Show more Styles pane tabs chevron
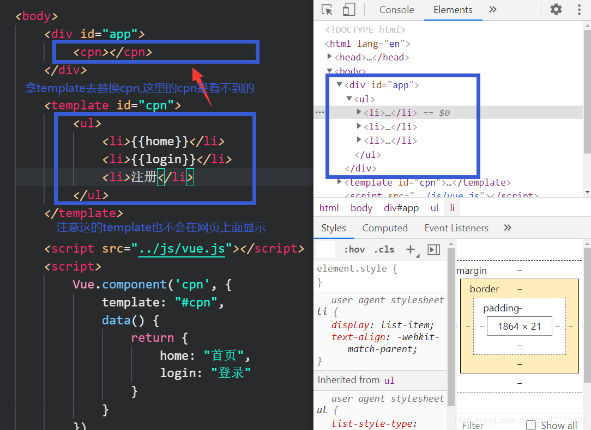This screenshot has height=430, width=591. pos(508,228)
